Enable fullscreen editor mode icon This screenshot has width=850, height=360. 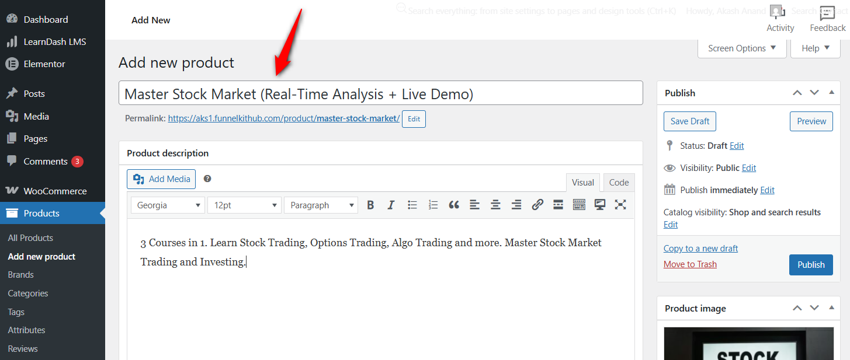coord(620,205)
